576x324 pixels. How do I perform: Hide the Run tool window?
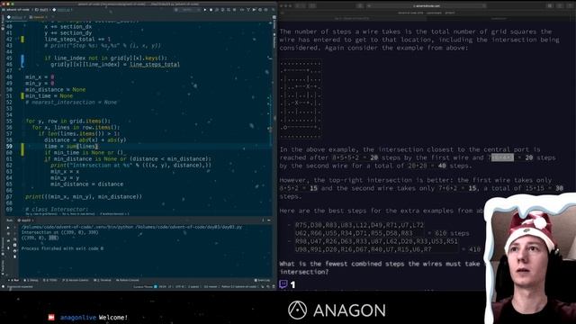pos(269,220)
